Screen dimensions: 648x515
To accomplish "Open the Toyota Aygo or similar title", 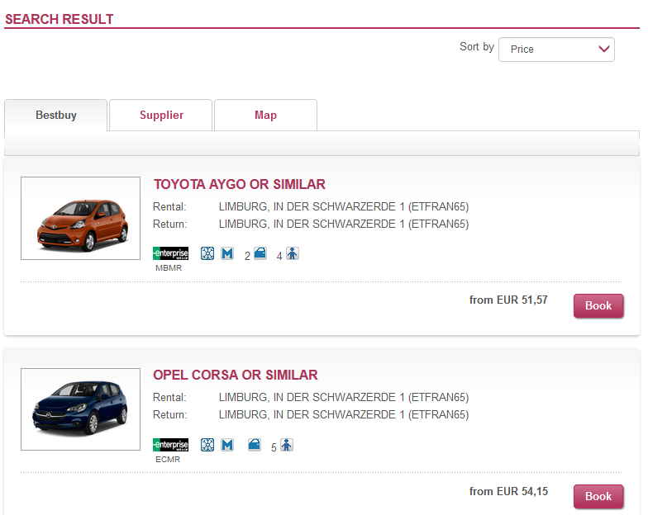I will tap(240, 184).
